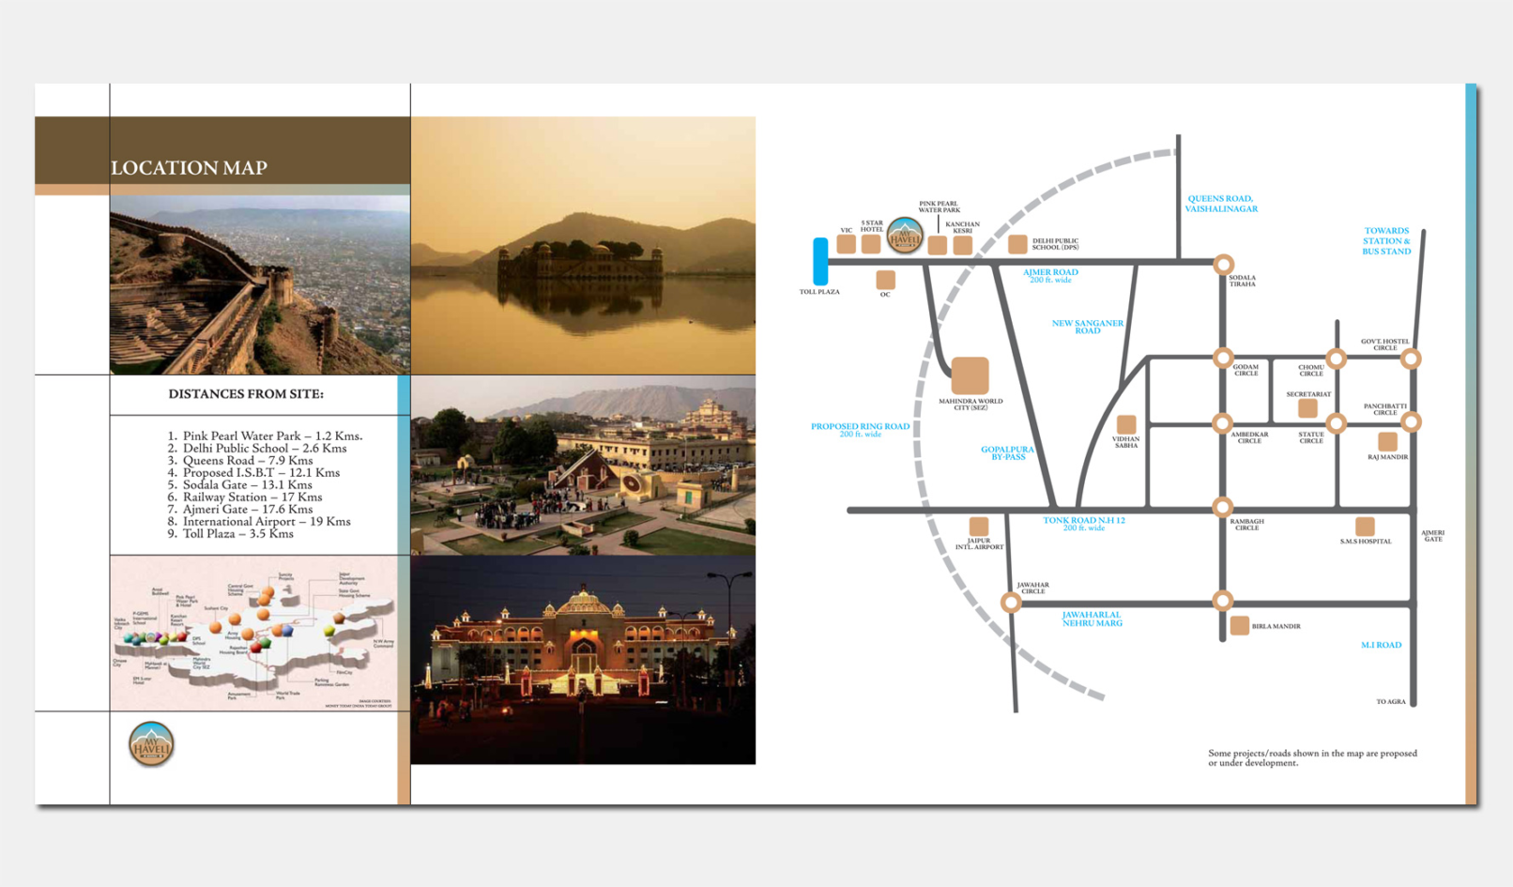The image size is (1513, 887).
Task: Click the S.M.S Hospital marker
Action: (x=1365, y=527)
